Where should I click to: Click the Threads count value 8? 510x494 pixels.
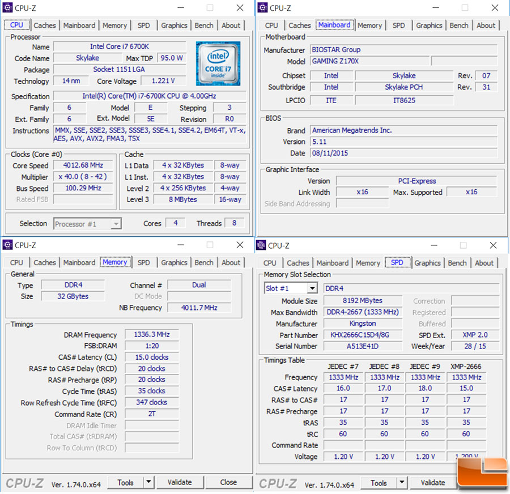(234, 223)
